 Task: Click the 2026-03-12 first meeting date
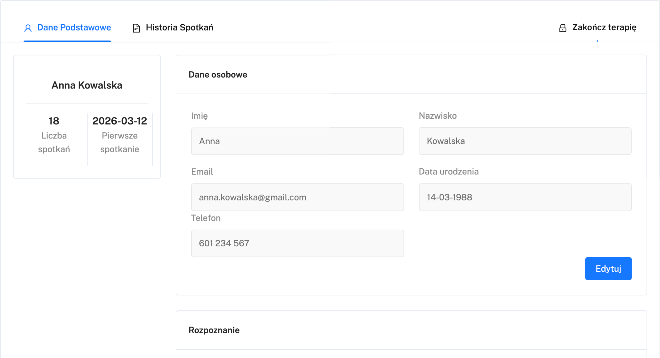coord(120,121)
